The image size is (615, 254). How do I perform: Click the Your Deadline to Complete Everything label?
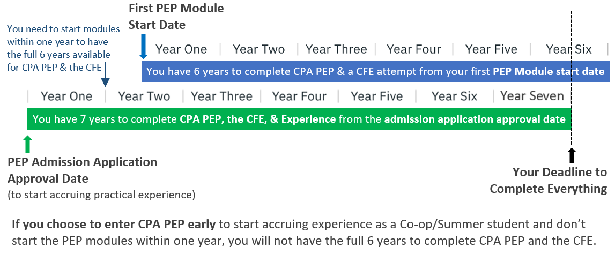point(549,180)
